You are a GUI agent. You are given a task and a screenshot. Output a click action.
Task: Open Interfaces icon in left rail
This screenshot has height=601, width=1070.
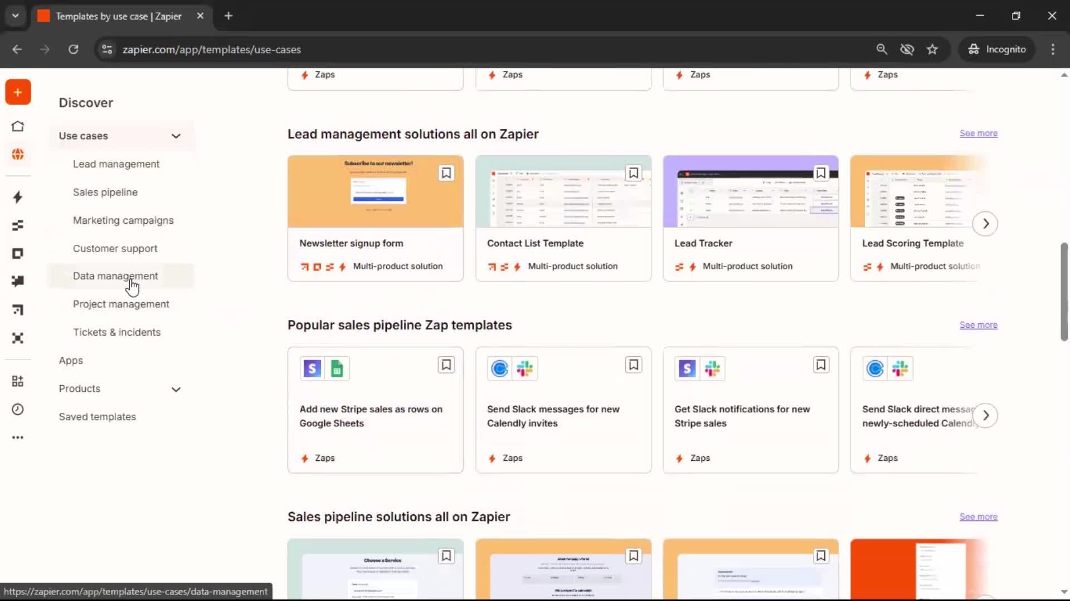click(18, 254)
